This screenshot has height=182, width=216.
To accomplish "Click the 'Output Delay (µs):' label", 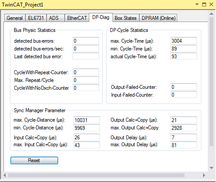I will click(129, 138).
